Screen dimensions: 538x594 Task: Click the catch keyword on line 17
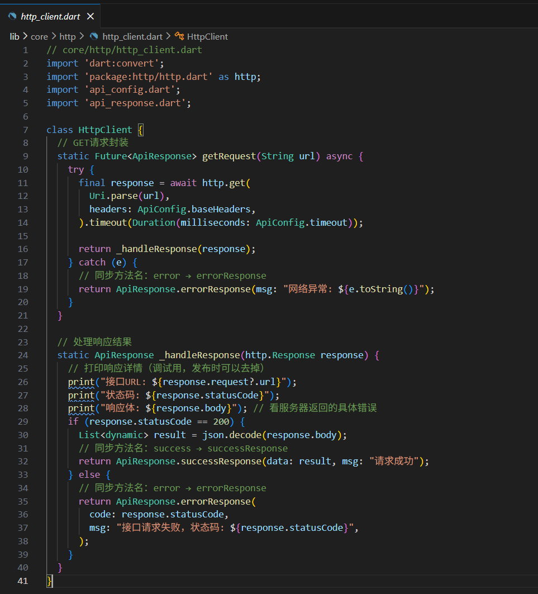(92, 262)
